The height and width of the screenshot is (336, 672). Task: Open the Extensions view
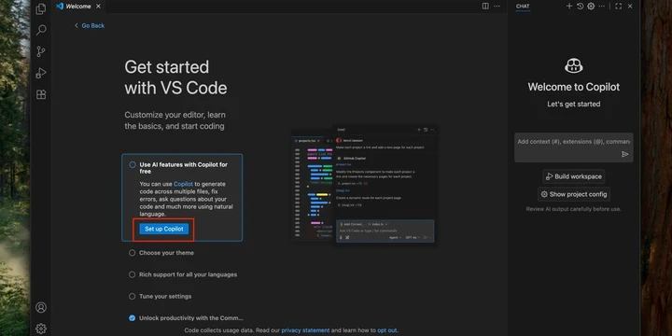click(x=41, y=94)
